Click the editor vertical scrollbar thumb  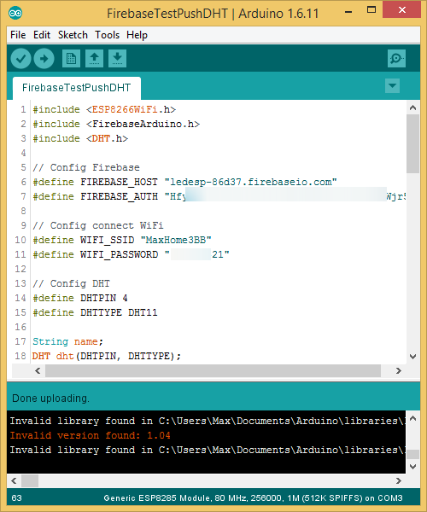pos(413,144)
